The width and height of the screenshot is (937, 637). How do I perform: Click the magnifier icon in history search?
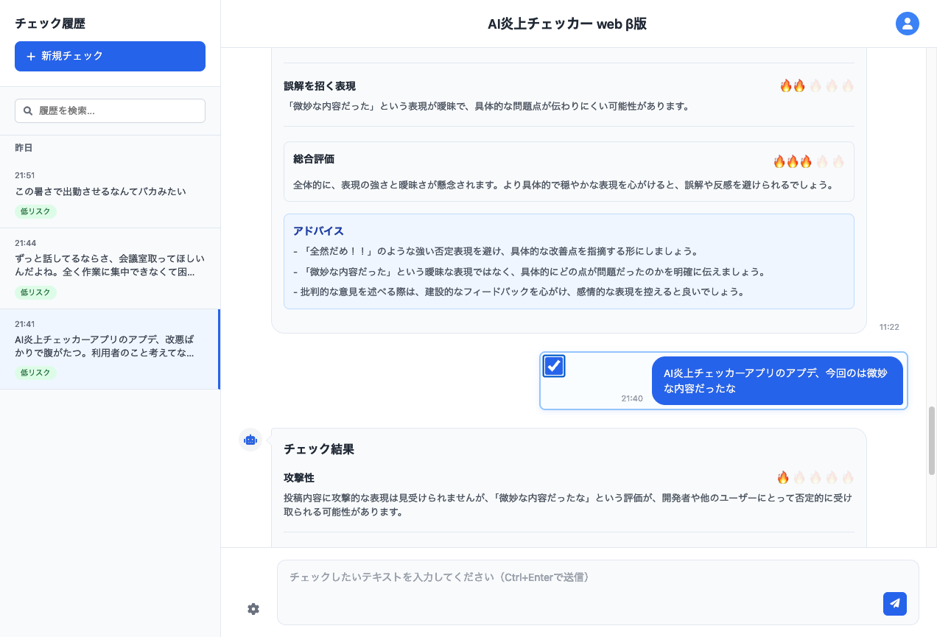(x=28, y=110)
